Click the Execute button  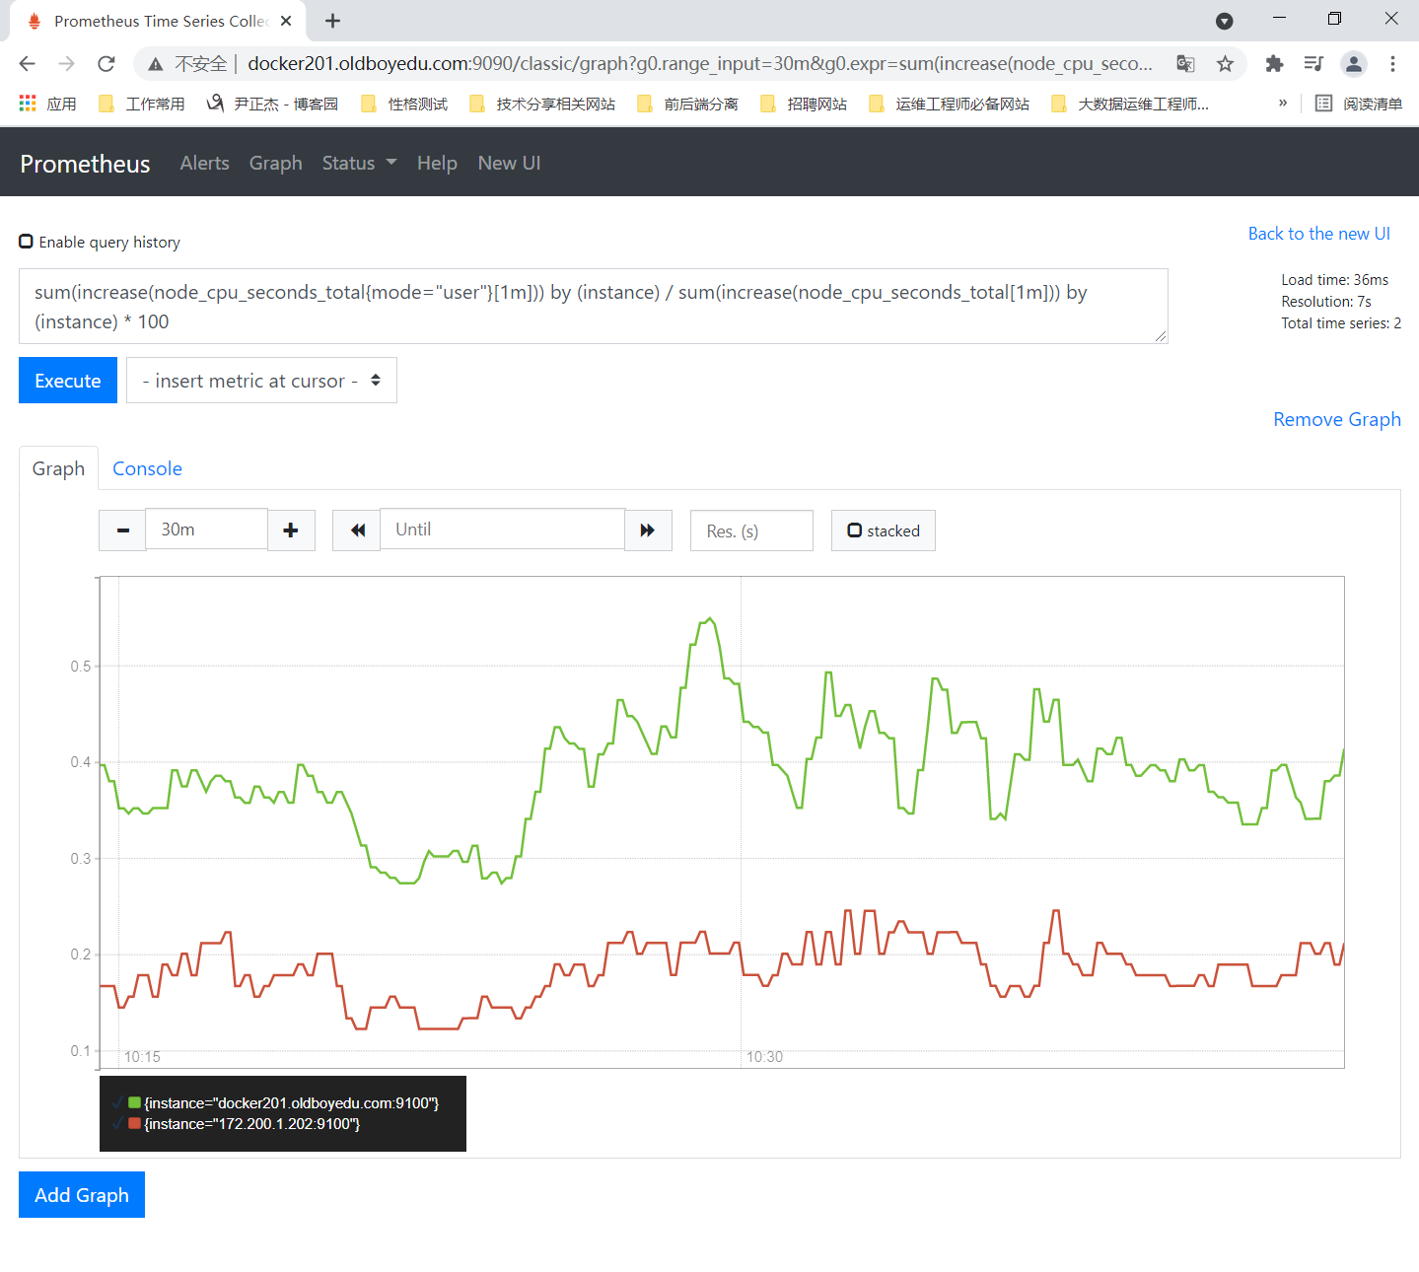point(68,381)
